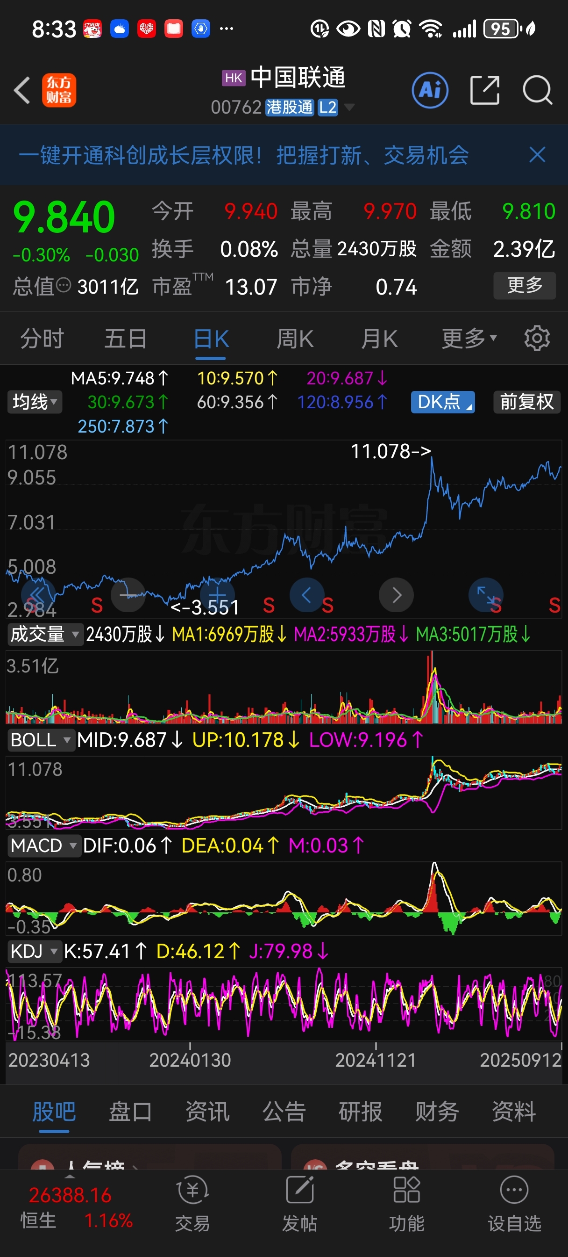The width and height of the screenshot is (568, 1257).
Task: Switch to 分时 chart tab
Action: pyautogui.click(x=42, y=338)
